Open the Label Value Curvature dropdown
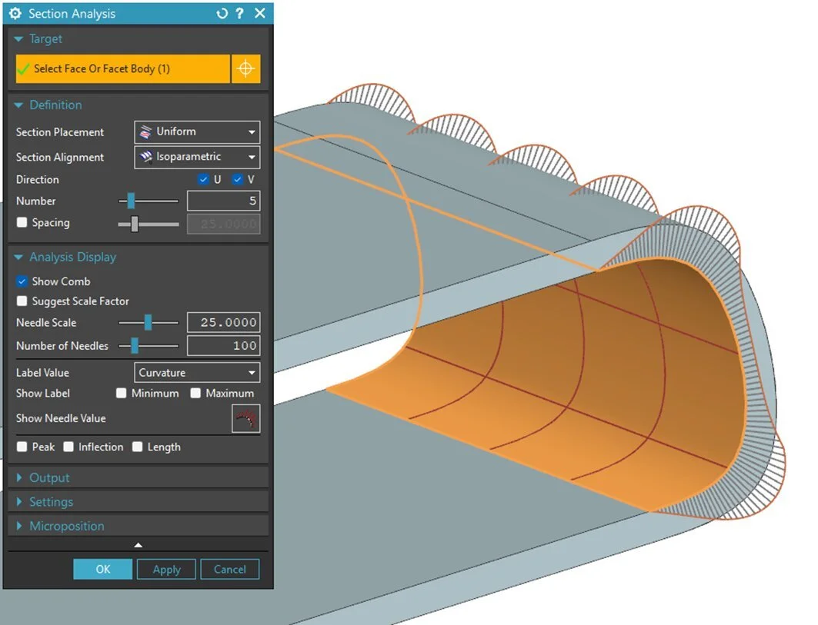818x625 pixels. [197, 373]
